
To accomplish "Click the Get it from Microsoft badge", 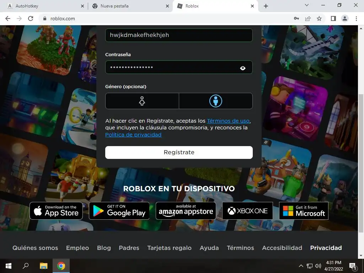I will [x=304, y=211].
